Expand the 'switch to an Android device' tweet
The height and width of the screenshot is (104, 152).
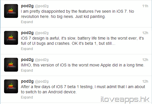click(x=27, y=97)
